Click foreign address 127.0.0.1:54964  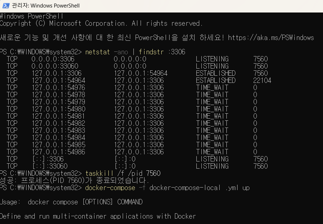[x=141, y=73]
